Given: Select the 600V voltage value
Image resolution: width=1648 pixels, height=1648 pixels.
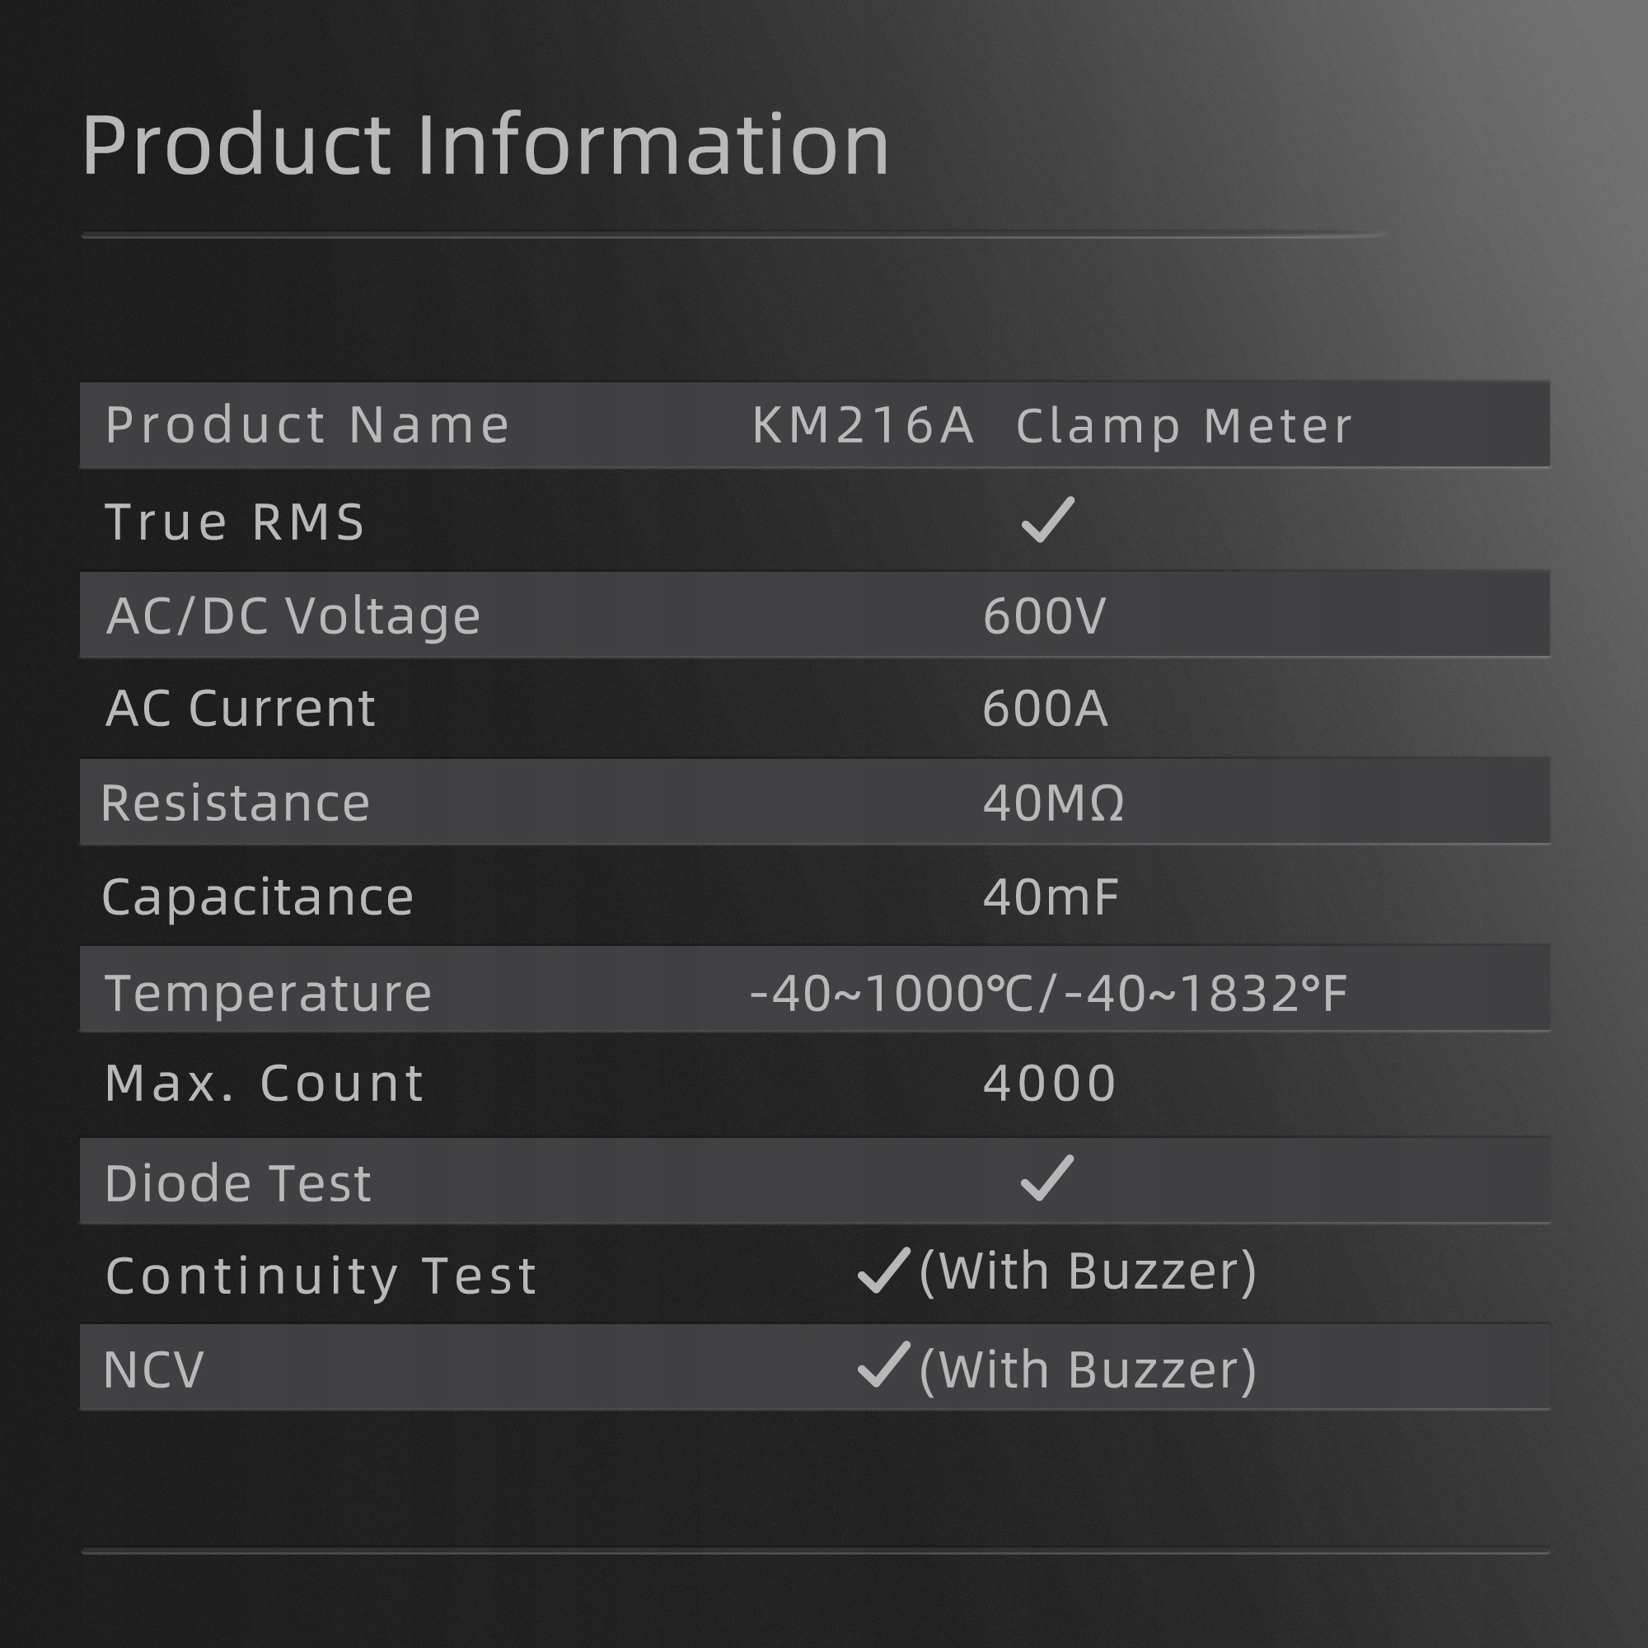Looking at the screenshot, I should coord(1044,616).
